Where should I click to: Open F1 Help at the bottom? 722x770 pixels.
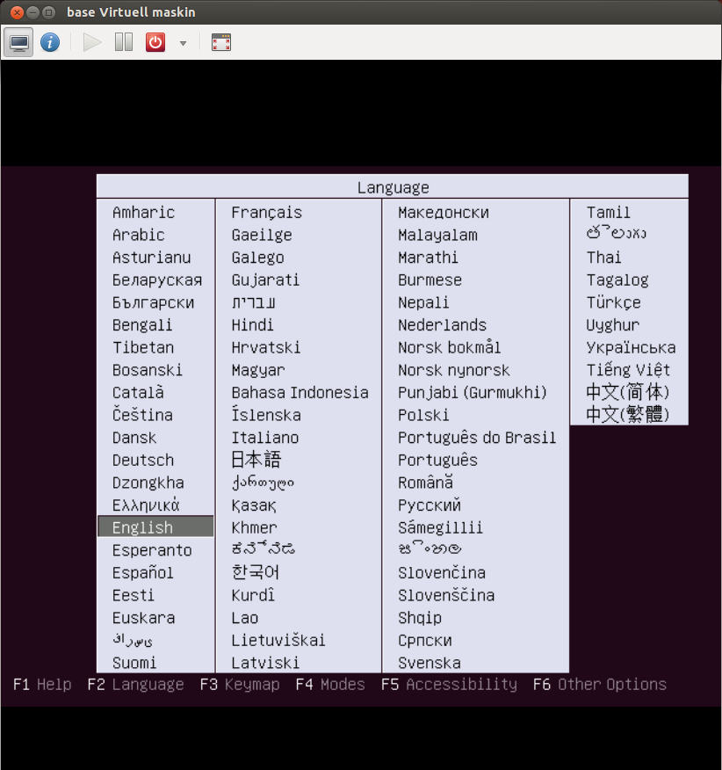point(42,685)
